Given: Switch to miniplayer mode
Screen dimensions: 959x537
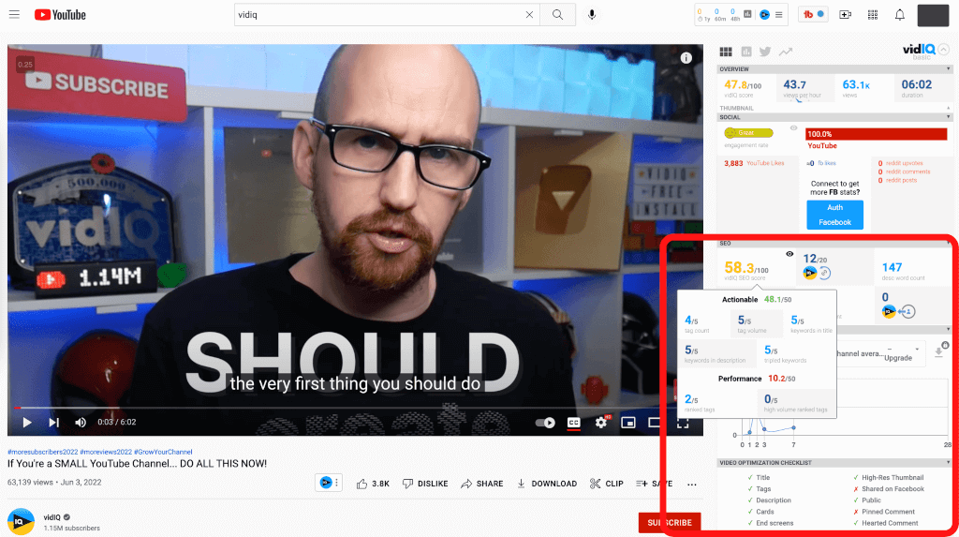Looking at the screenshot, I should [x=628, y=423].
